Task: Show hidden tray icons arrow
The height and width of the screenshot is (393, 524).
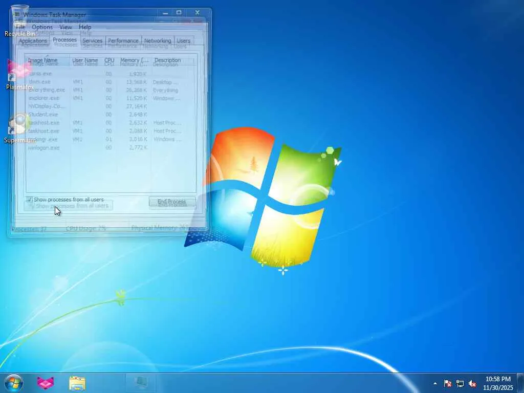Action: (x=435, y=384)
